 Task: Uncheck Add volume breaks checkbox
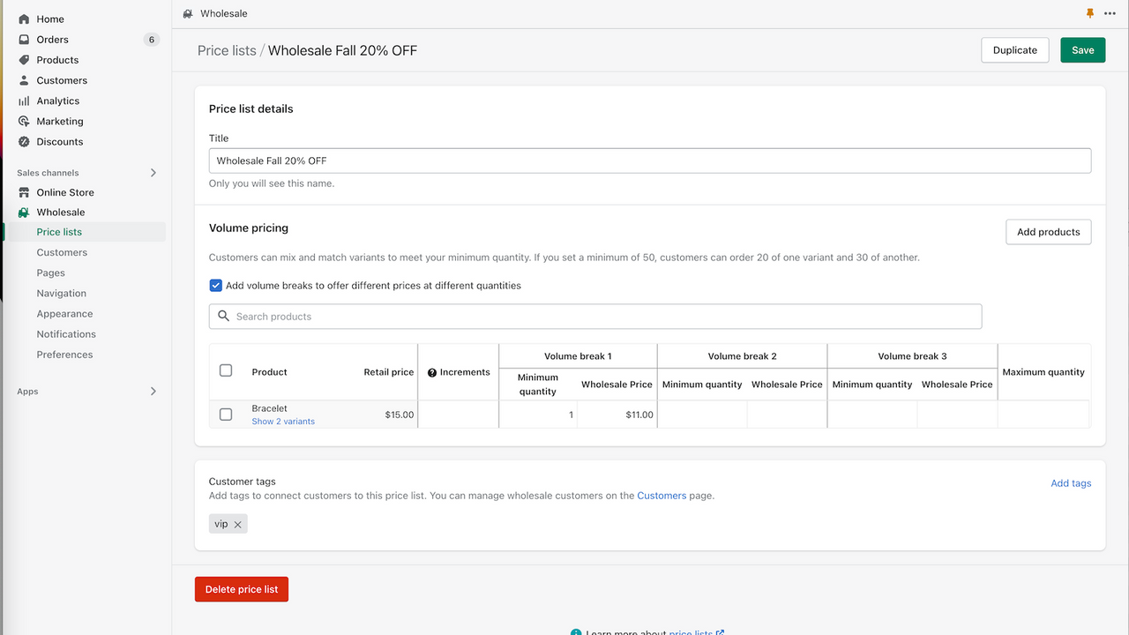click(216, 286)
